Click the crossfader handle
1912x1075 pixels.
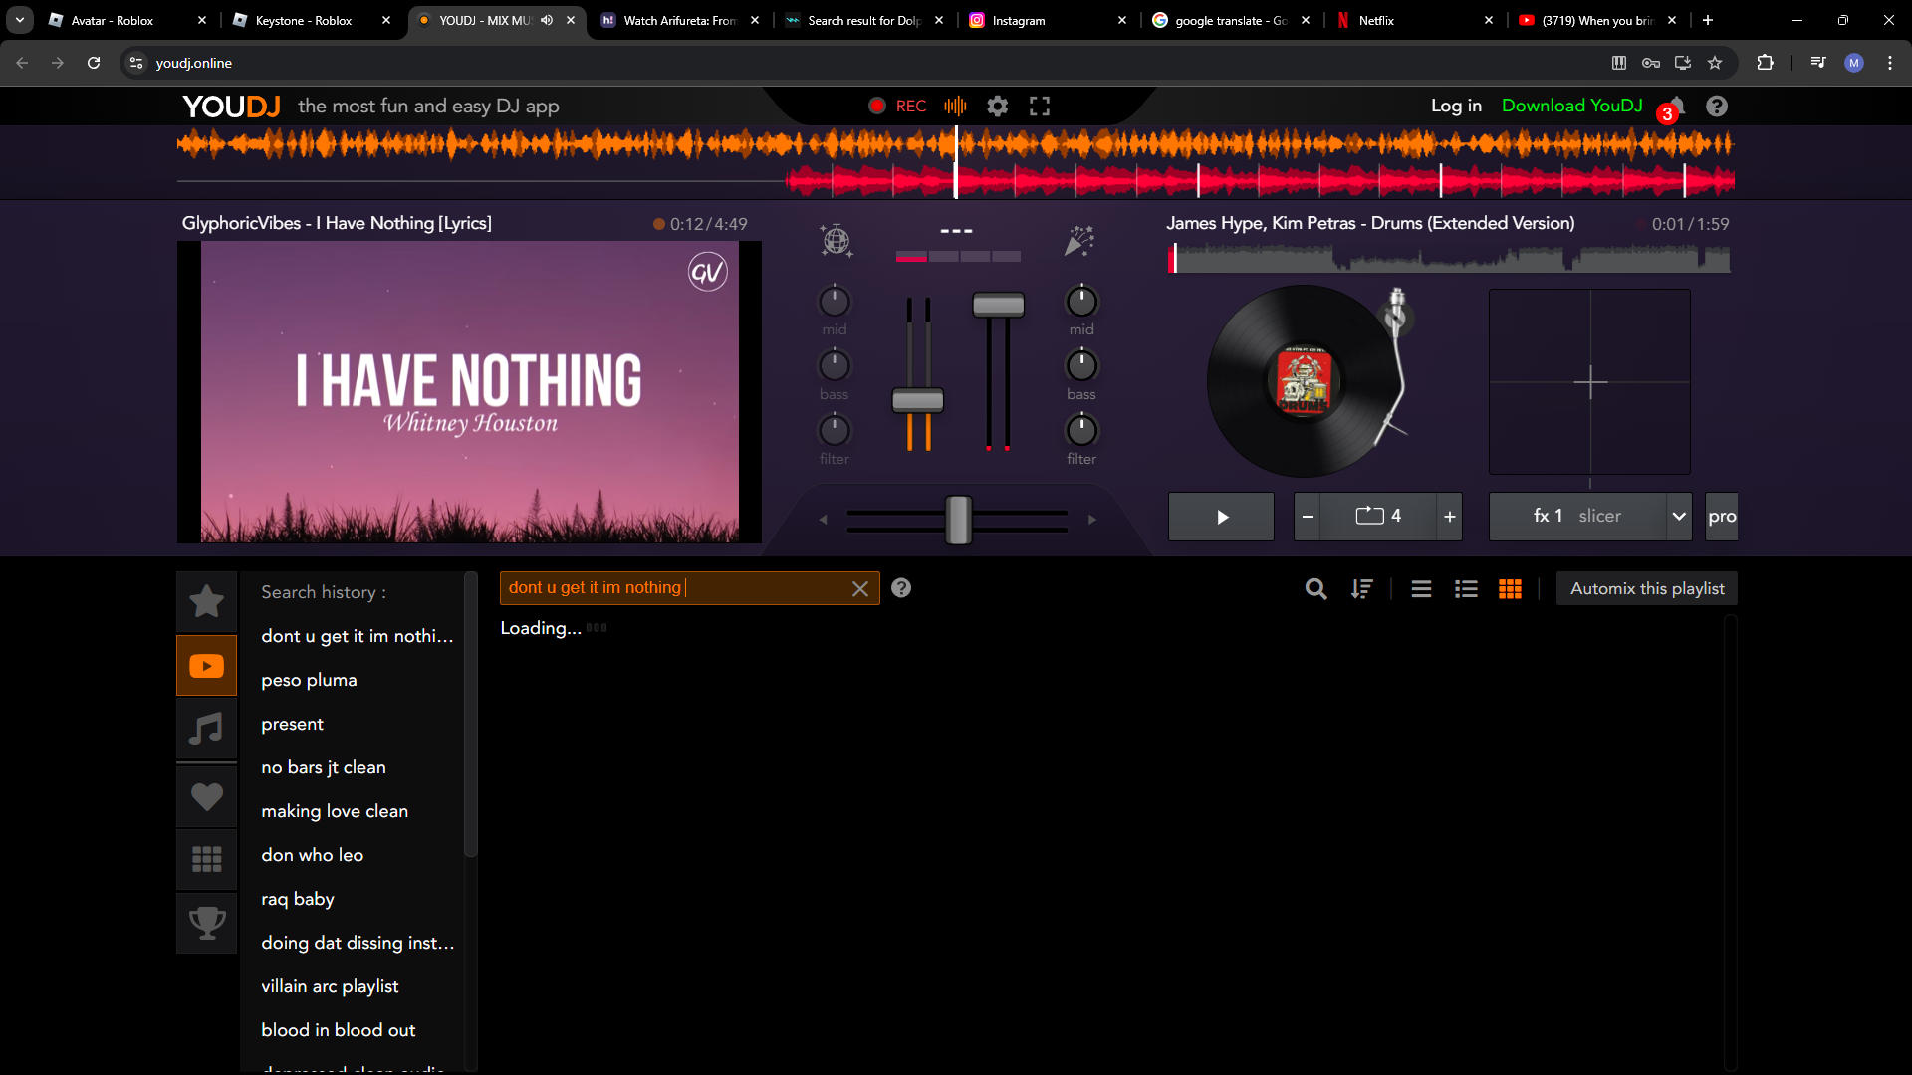[x=958, y=519]
